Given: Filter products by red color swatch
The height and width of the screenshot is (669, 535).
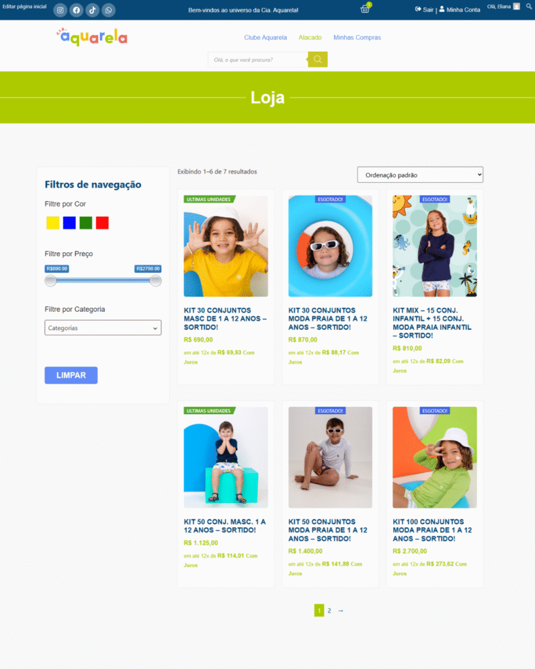Looking at the screenshot, I should [x=103, y=223].
